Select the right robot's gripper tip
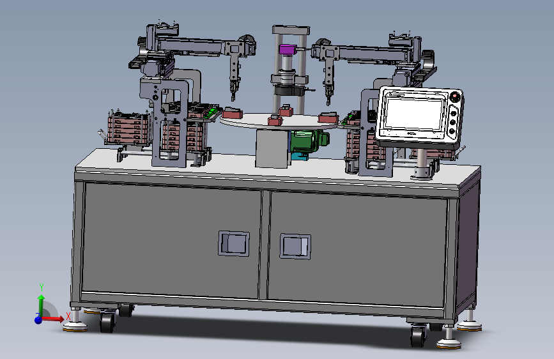Image resolution: width=554 pixels, height=359 pixels. click(x=328, y=99)
